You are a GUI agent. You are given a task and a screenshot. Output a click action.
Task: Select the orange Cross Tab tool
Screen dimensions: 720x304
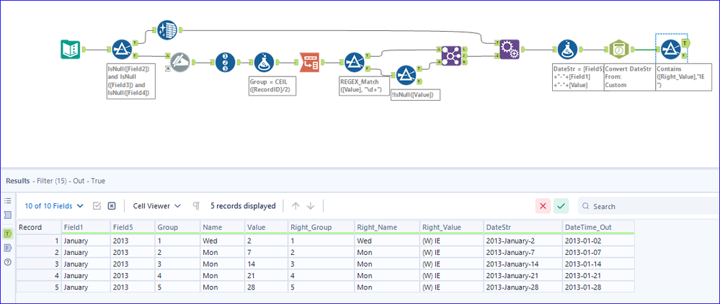click(x=309, y=63)
